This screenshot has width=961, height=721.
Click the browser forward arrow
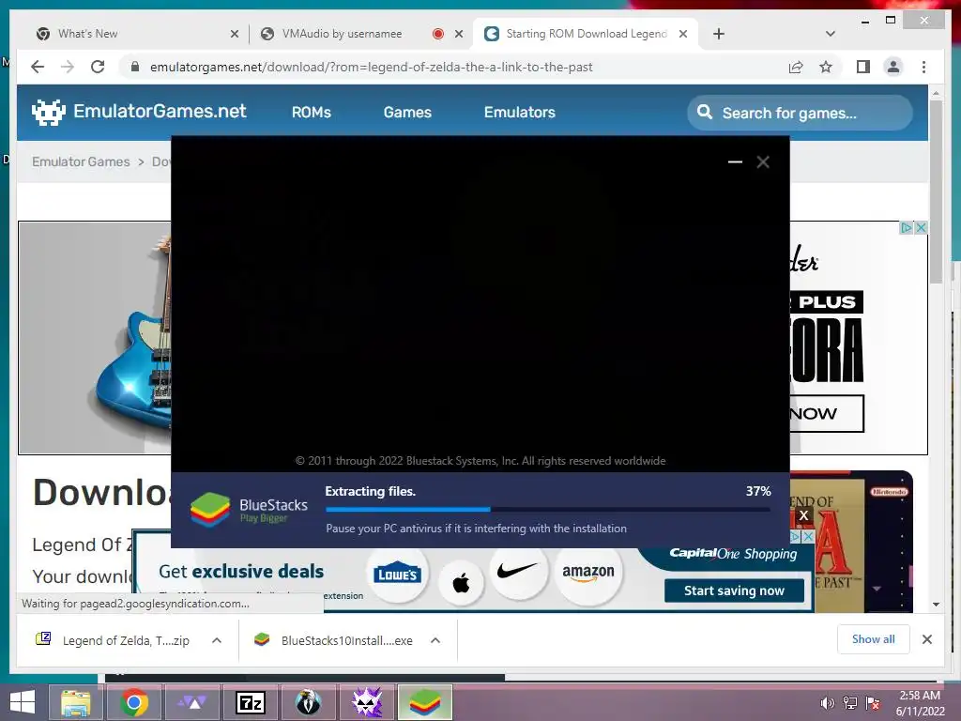68,67
